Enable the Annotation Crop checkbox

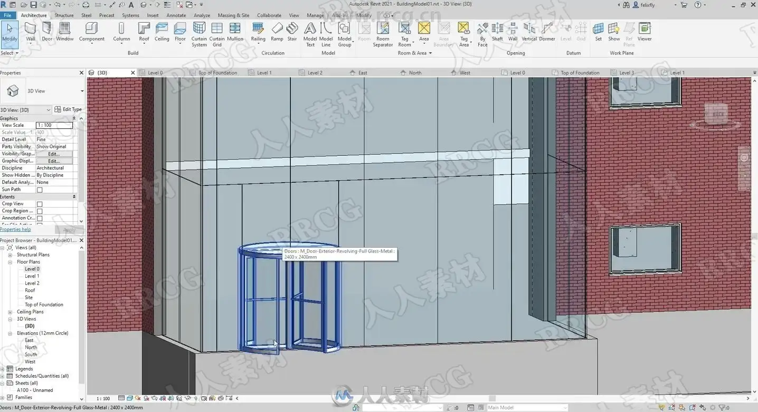point(40,218)
